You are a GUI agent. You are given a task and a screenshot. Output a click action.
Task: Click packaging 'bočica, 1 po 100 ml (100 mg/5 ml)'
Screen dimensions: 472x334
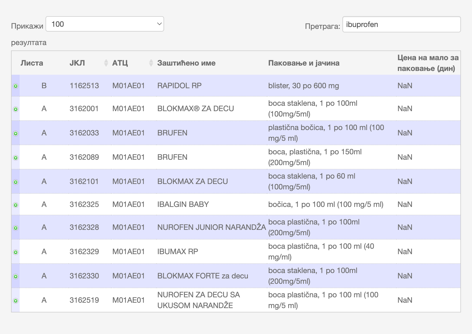(x=326, y=204)
